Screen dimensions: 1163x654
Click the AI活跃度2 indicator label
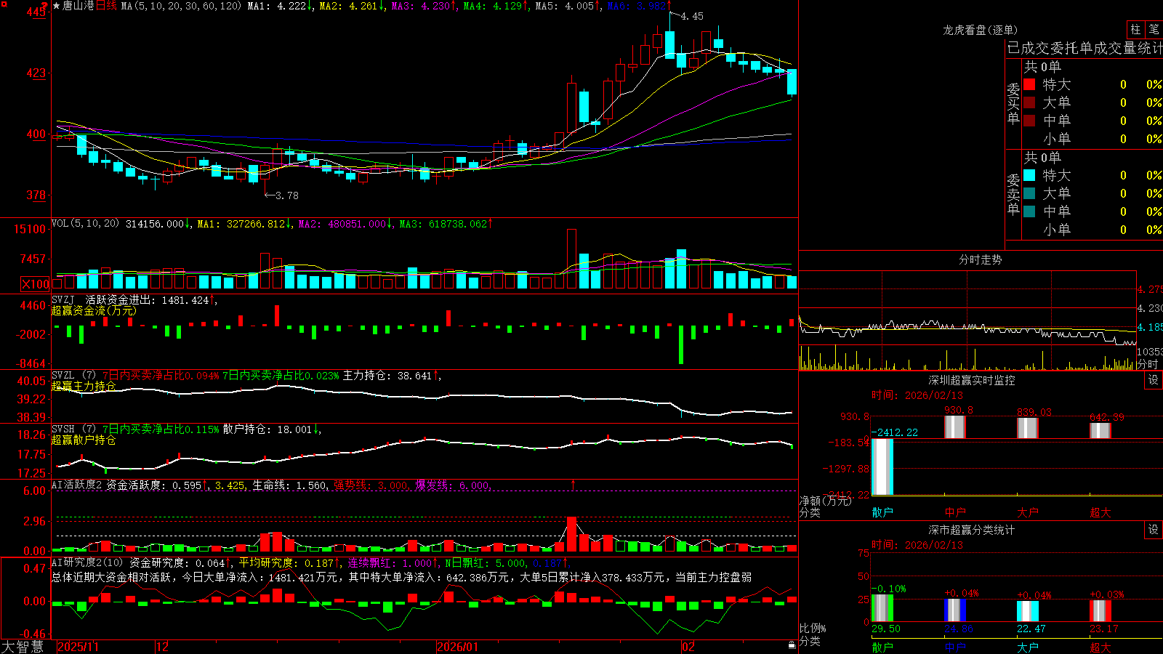[76, 485]
